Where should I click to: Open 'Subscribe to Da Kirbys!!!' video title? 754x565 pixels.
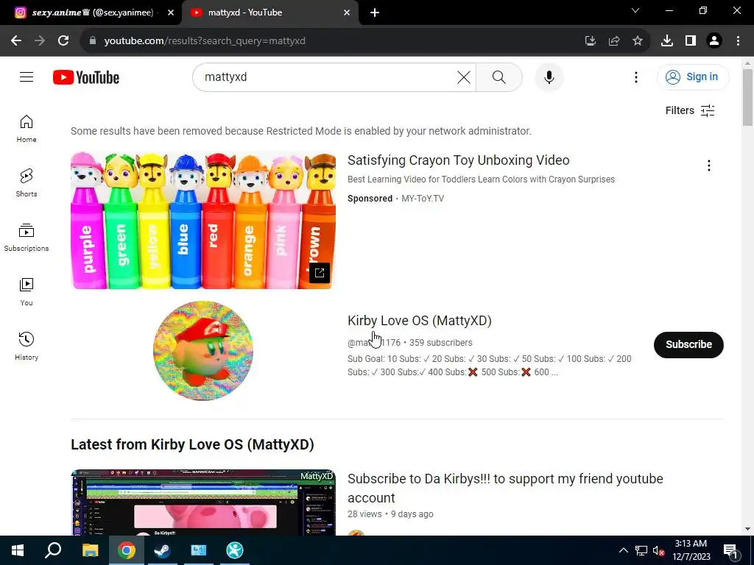[505, 488]
